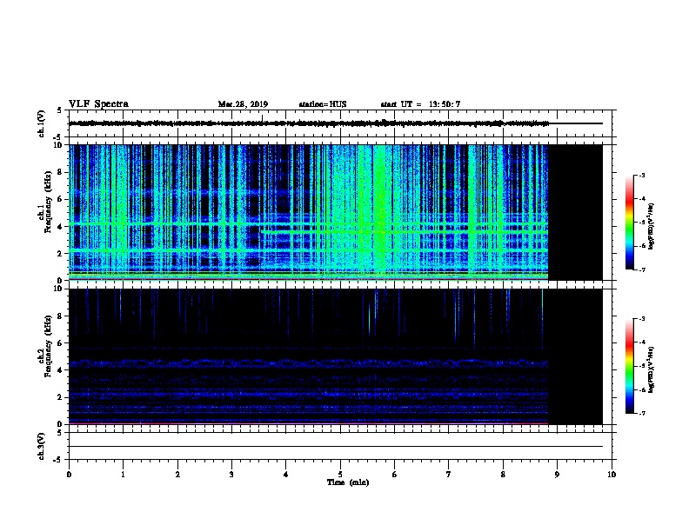This screenshot has width=689, height=532.
Task: Click the "6" kHz tick of ch.2 spectrogram
Action: tap(61, 343)
